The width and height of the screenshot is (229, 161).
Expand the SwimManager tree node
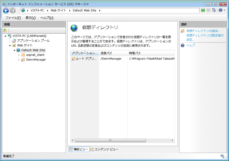(19, 60)
